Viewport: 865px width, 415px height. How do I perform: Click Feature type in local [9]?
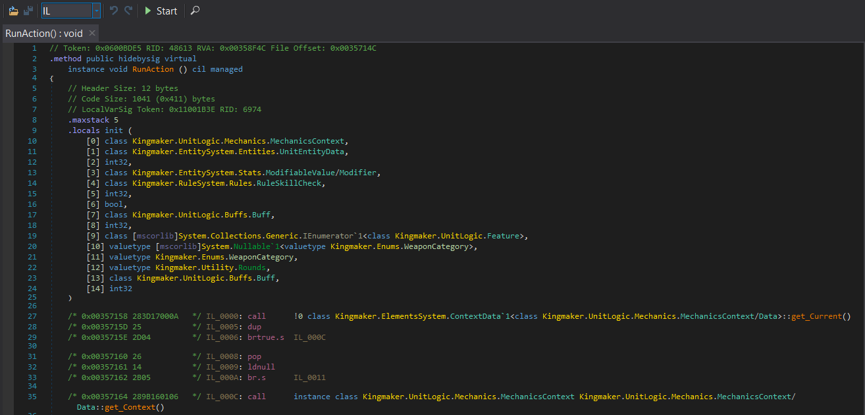[503, 236]
